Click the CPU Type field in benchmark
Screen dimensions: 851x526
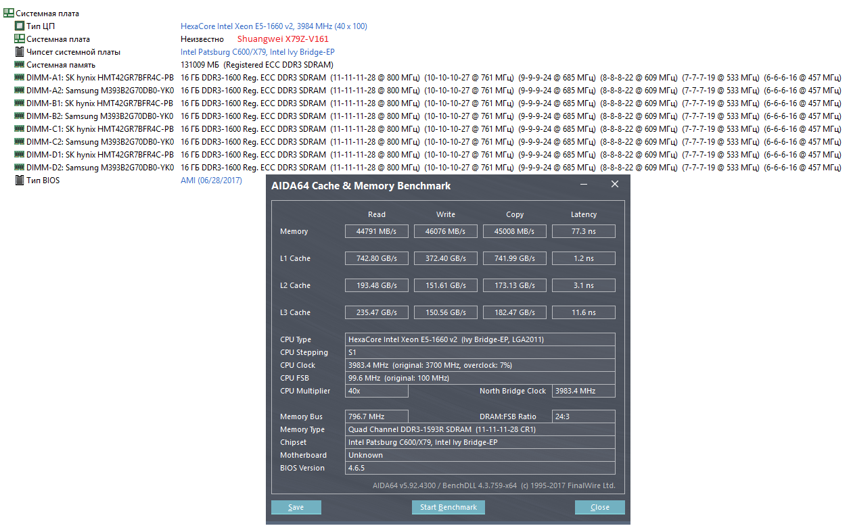(x=480, y=339)
